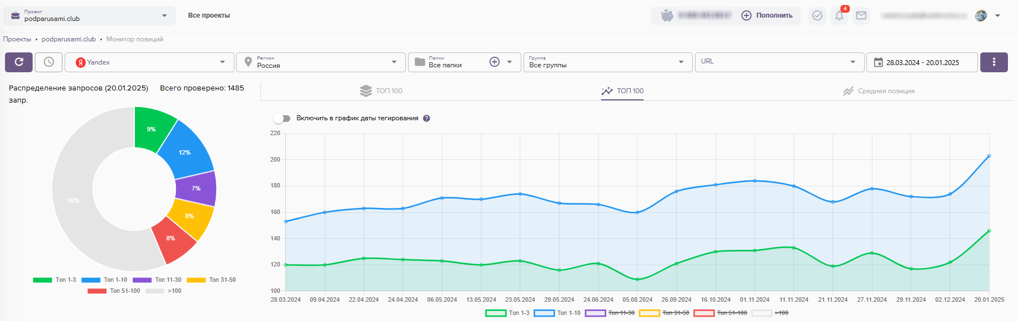Open the date range picker field
Viewport: 1019px width, 321px height.
pos(922,62)
